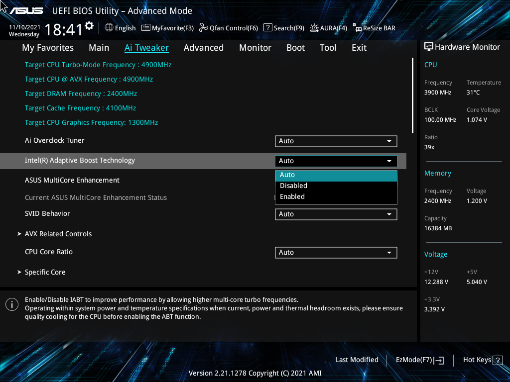510x382 pixels.
Task: Expand the Specific Core submenu
Action: click(41, 272)
